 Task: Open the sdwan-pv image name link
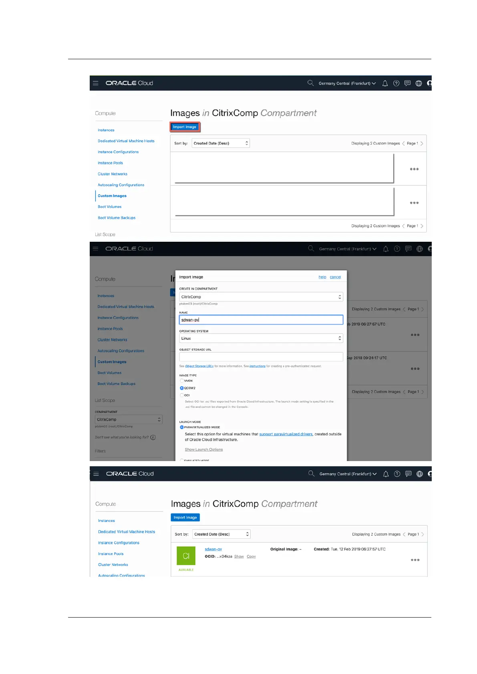(213, 549)
